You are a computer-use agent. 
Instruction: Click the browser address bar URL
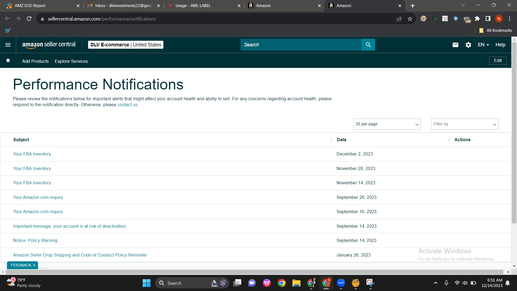[102, 19]
